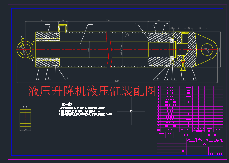Click the upper section marker A near left eye

(x=21, y=37)
